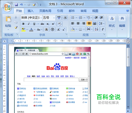Apply strikethrough formatting (abc)
Image resolution: width=132 pixels, height=113 pixels.
42,24
